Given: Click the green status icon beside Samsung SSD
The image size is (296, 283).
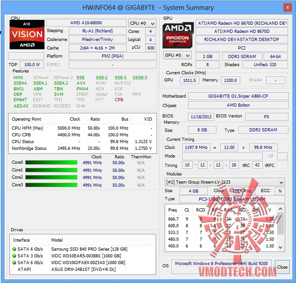Looking at the screenshot, I should pyautogui.click(x=14, y=249).
